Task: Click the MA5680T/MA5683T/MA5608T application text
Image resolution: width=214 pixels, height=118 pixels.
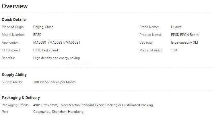Action: point(57,42)
